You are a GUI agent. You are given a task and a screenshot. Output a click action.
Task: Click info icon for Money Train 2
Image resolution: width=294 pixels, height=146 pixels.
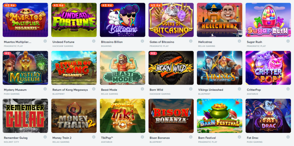tap(94, 137)
